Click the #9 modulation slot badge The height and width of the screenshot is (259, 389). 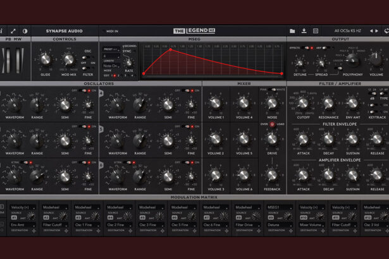(x=271, y=217)
